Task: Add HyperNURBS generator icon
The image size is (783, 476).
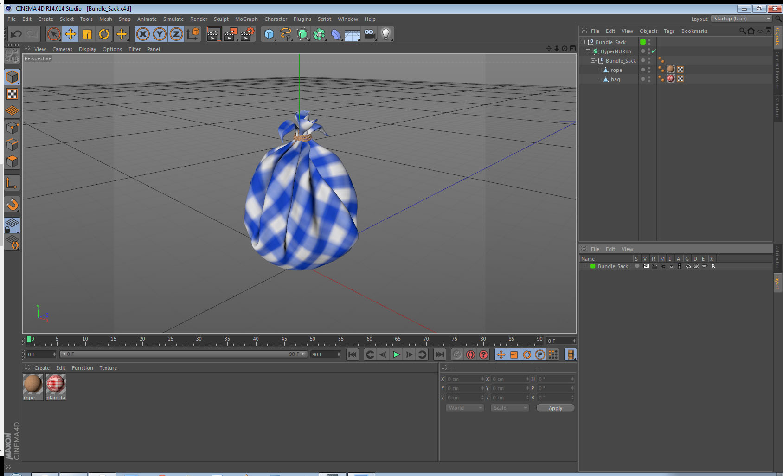Action: (x=302, y=34)
